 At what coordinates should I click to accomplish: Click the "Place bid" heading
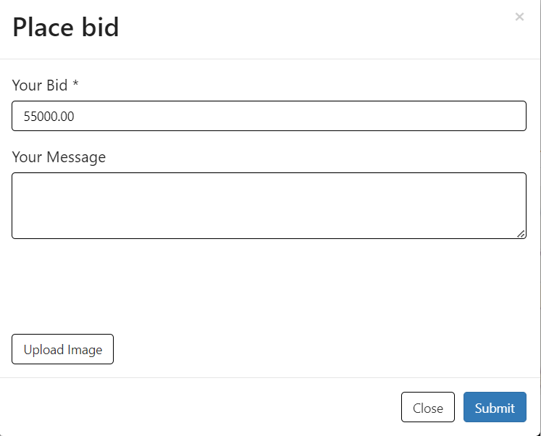[x=65, y=28]
